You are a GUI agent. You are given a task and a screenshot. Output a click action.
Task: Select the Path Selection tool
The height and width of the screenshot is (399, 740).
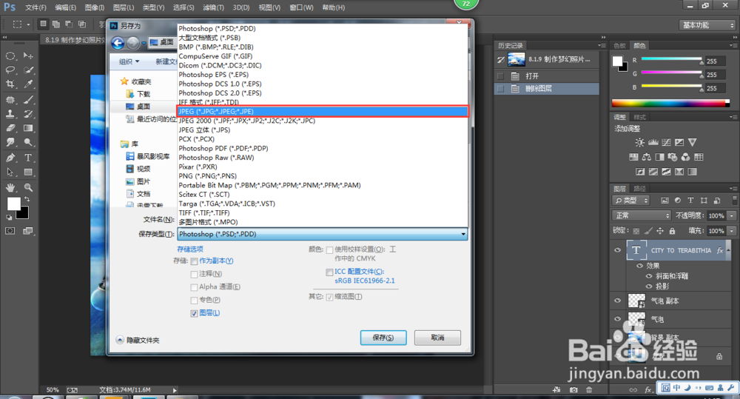coord(10,172)
